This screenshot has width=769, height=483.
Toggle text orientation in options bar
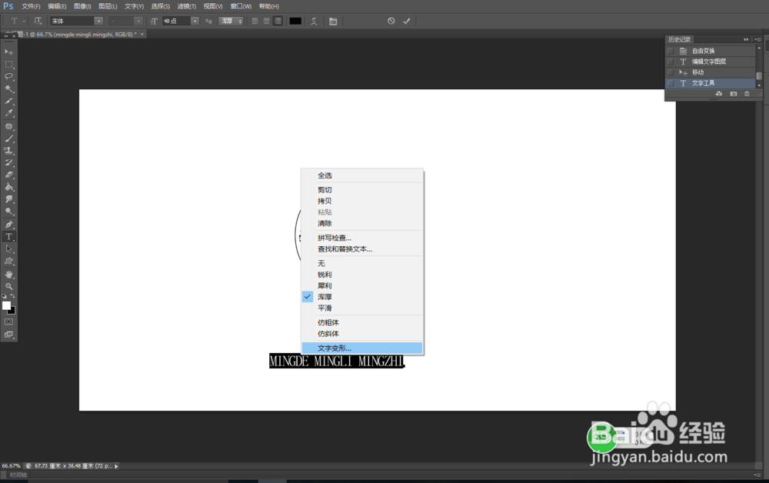coord(38,21)
